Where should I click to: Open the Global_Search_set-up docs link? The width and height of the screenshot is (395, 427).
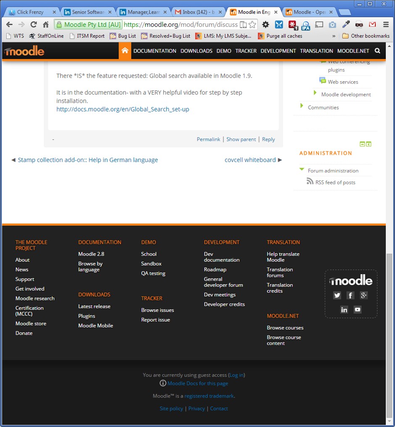(123, 109)
